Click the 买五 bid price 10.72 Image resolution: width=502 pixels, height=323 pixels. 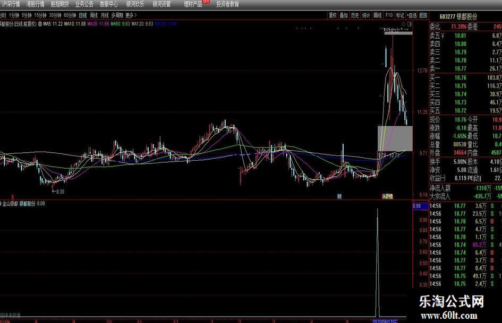pyautogui.click(x=461, y=111)
